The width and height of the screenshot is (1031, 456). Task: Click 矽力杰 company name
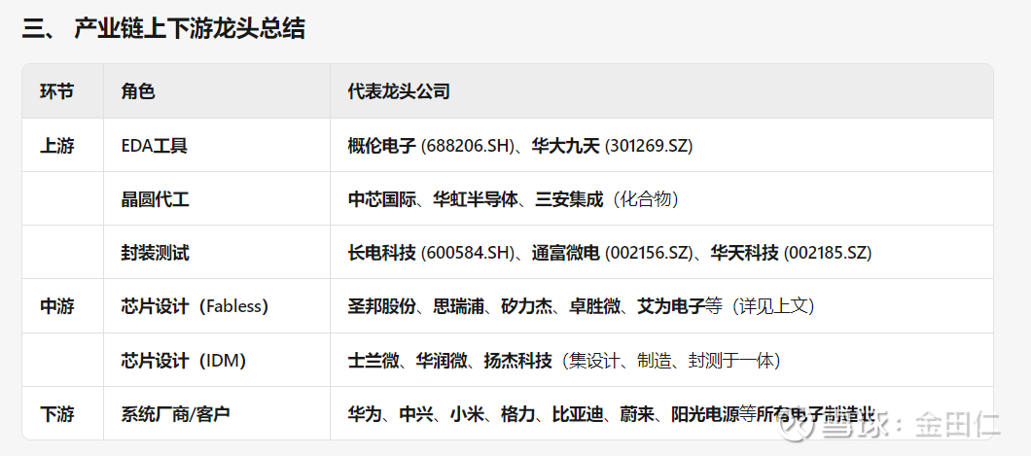(526, 306)
